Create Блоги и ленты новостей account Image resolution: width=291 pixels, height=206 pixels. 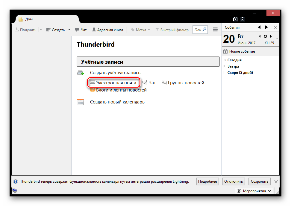tap(118, 90)
